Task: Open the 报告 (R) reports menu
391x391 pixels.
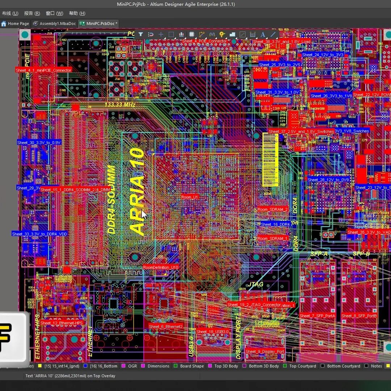Action: (x=32, y=13)
